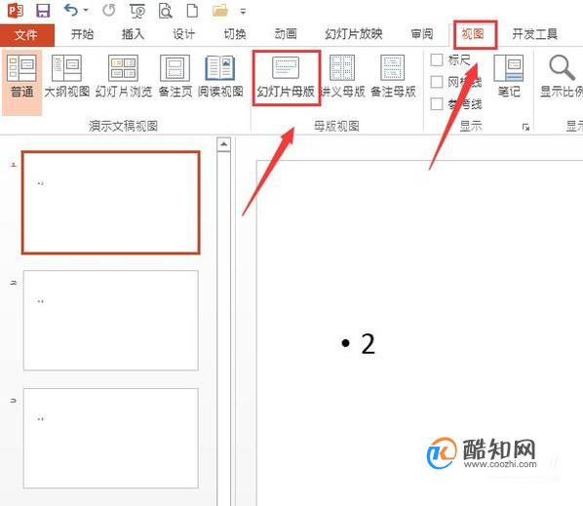Toggle the Notes pane (笔记) button
Screen dimensions: 583x506
(x=509, y=76)
